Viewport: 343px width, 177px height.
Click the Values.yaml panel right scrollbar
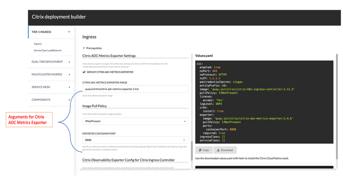click(x=337, y=106)
